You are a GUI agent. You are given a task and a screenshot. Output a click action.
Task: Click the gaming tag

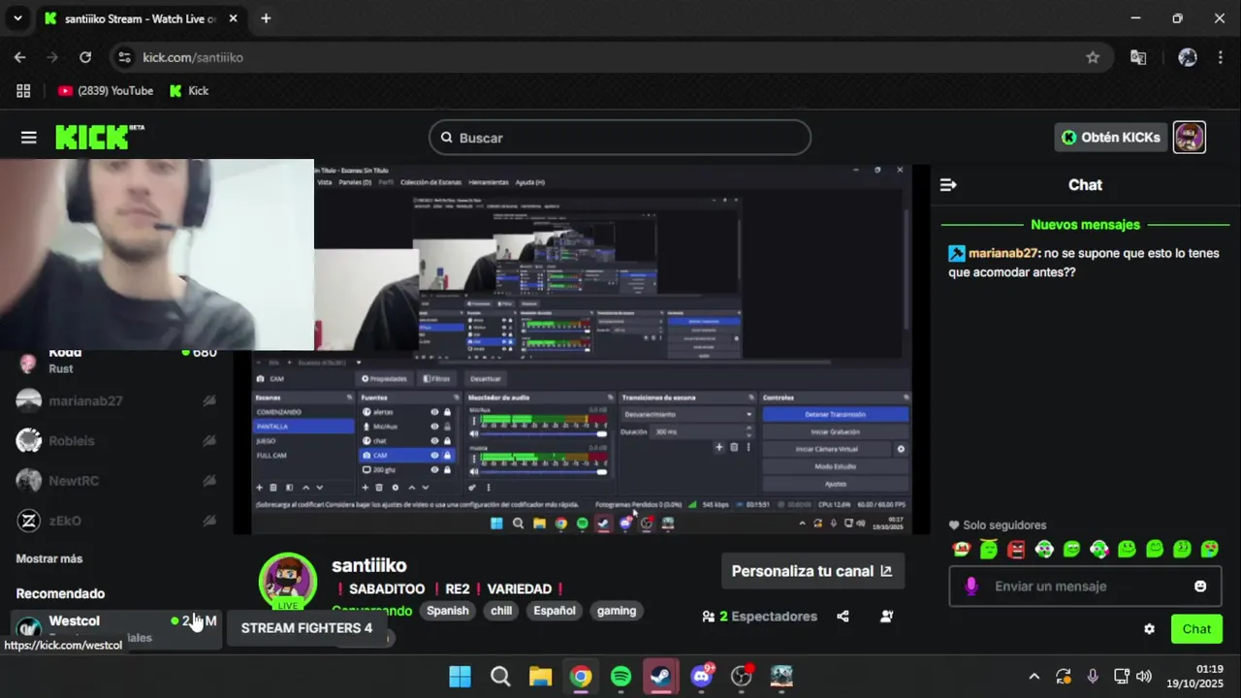point(617,611)
